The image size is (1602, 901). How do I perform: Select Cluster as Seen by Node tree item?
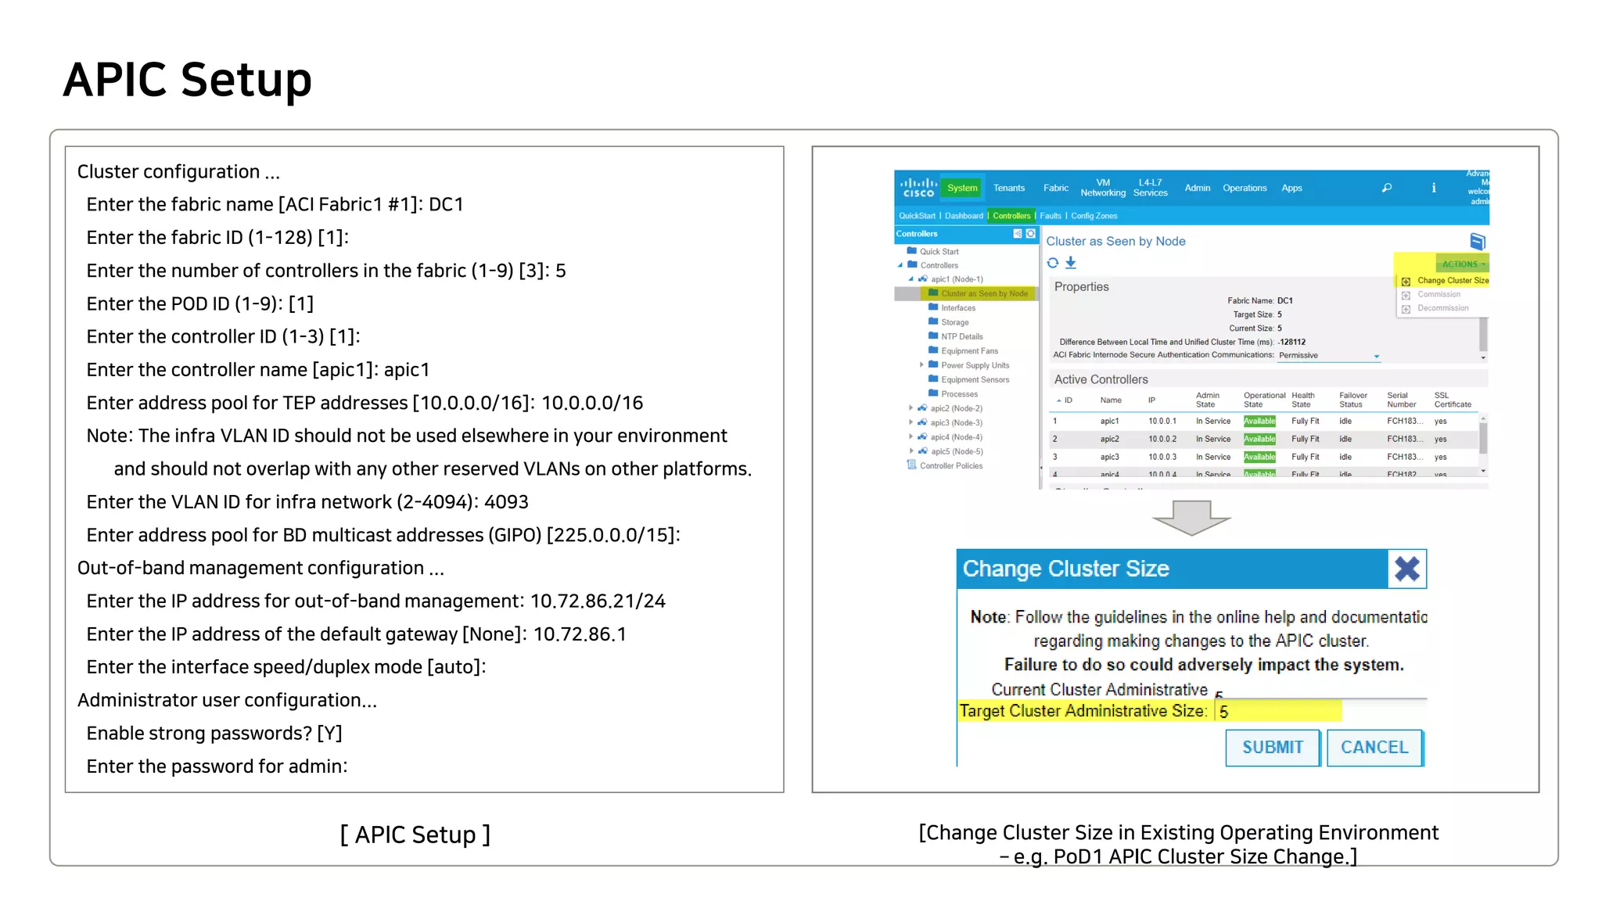point(983,294)
